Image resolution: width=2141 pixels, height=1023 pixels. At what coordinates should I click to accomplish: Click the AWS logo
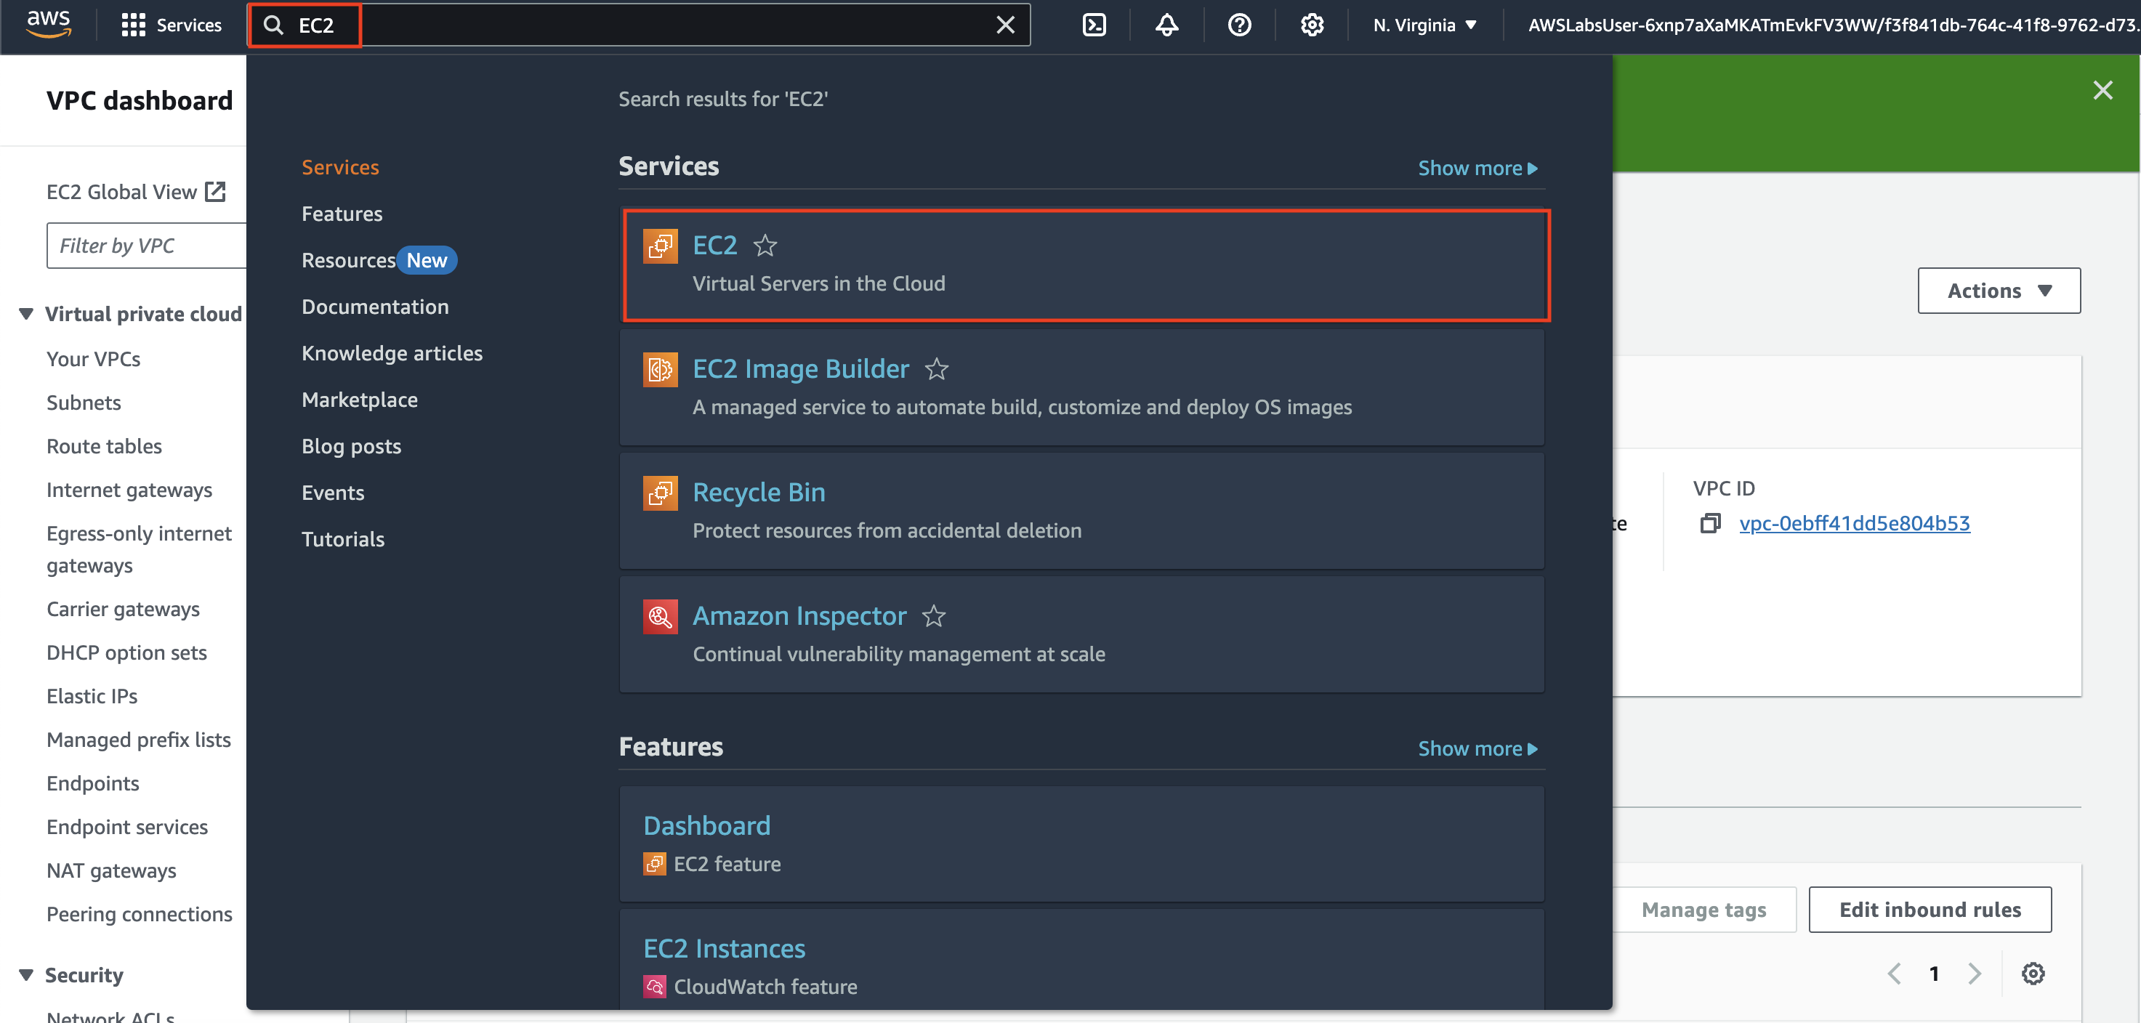point(48,23)
